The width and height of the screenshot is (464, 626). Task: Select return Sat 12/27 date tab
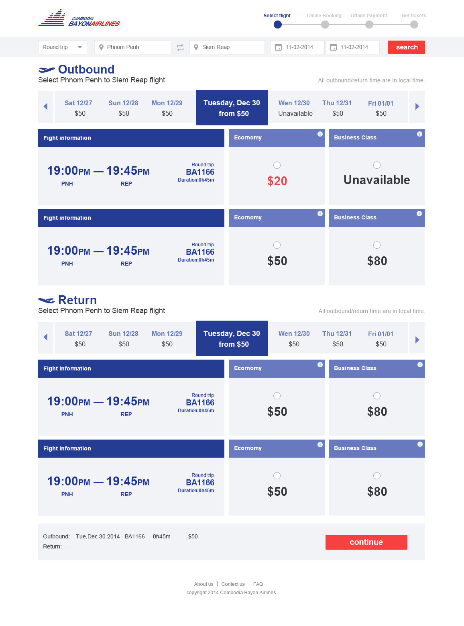tap(79, 338)
